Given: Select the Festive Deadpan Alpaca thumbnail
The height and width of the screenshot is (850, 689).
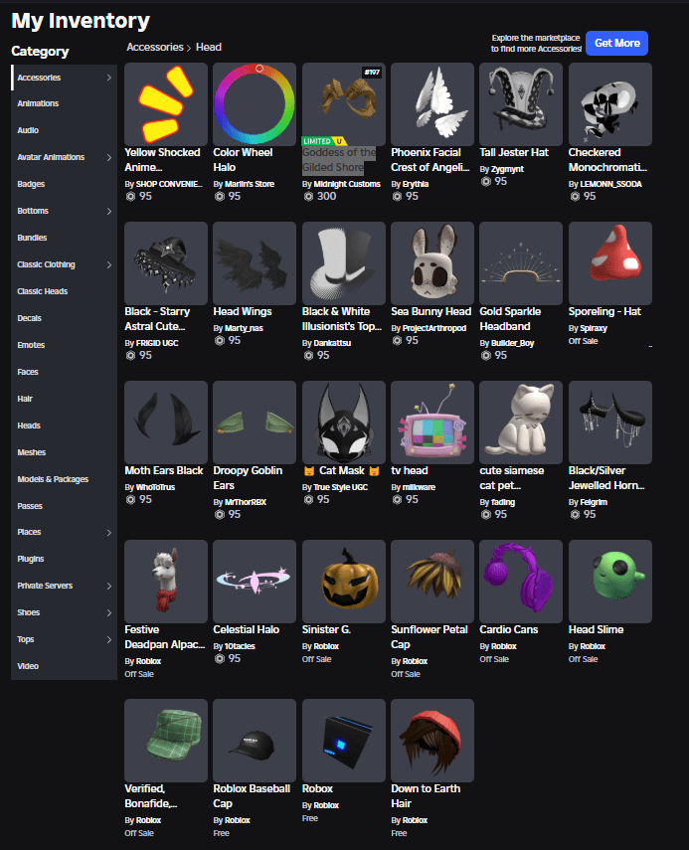Looking at the screenshot, I should pyautogui.click(x=166, y=582).
